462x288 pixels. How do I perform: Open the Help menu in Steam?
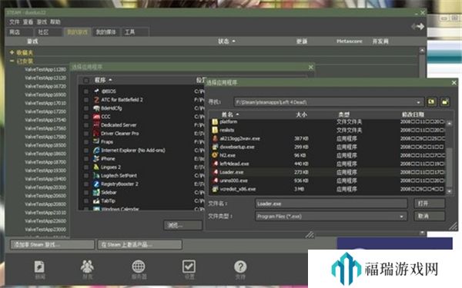point(55,22)
